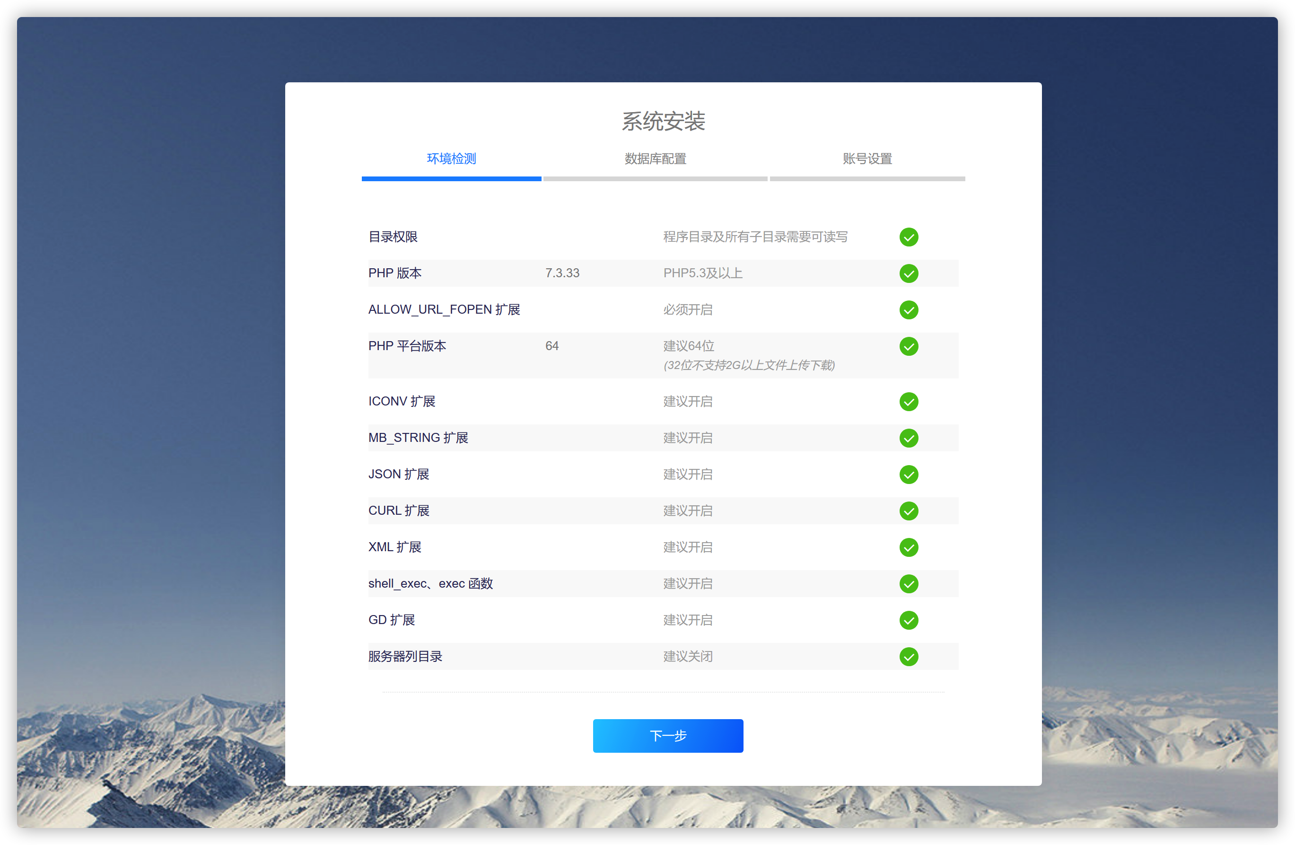The height and width of the screenshot is (845, 1295).
Task: Select the 账号设置 step tab
Action: point(867,158)
